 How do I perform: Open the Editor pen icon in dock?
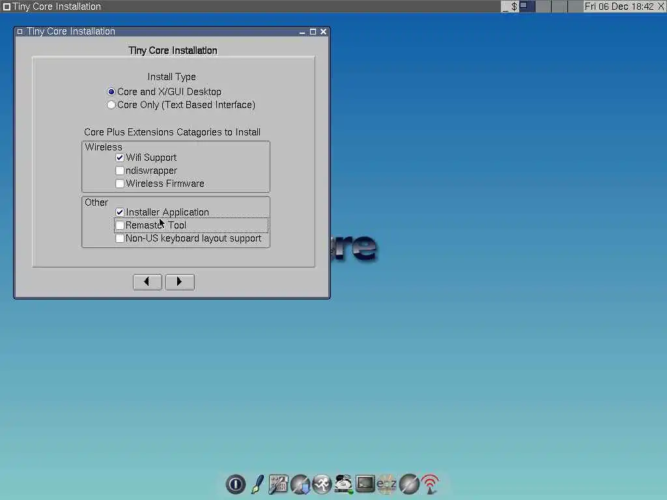257,484
